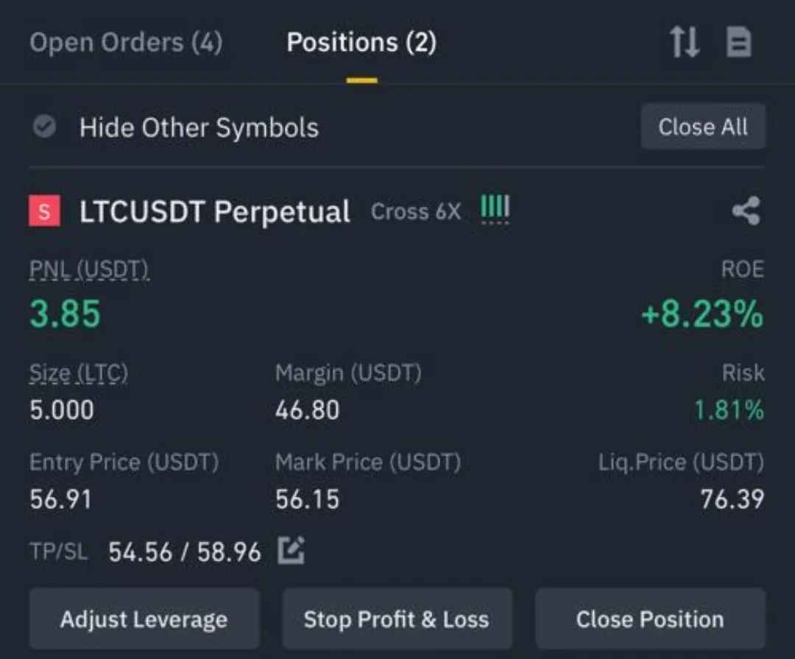Tap the Size (LTC) underlined label
This screenshot has width=795, height=659.
click(79, 373)
